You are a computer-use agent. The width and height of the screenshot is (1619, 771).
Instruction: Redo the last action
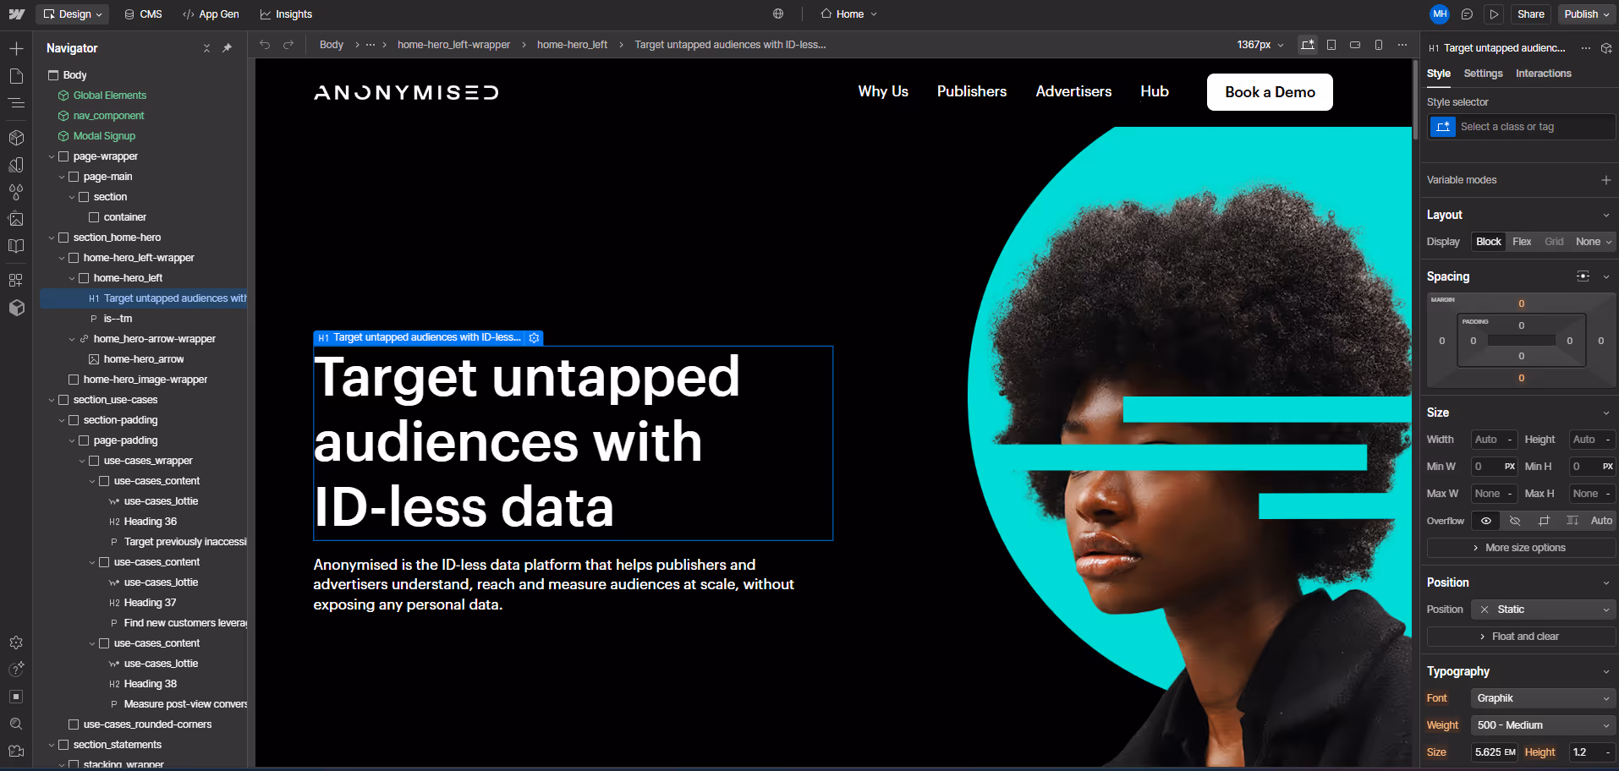[288, 45]
